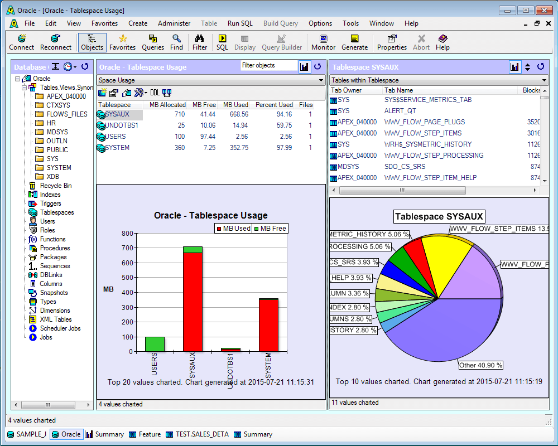Open the Administer menu
The image size is (558, 446).
click(x=174, y=23)
